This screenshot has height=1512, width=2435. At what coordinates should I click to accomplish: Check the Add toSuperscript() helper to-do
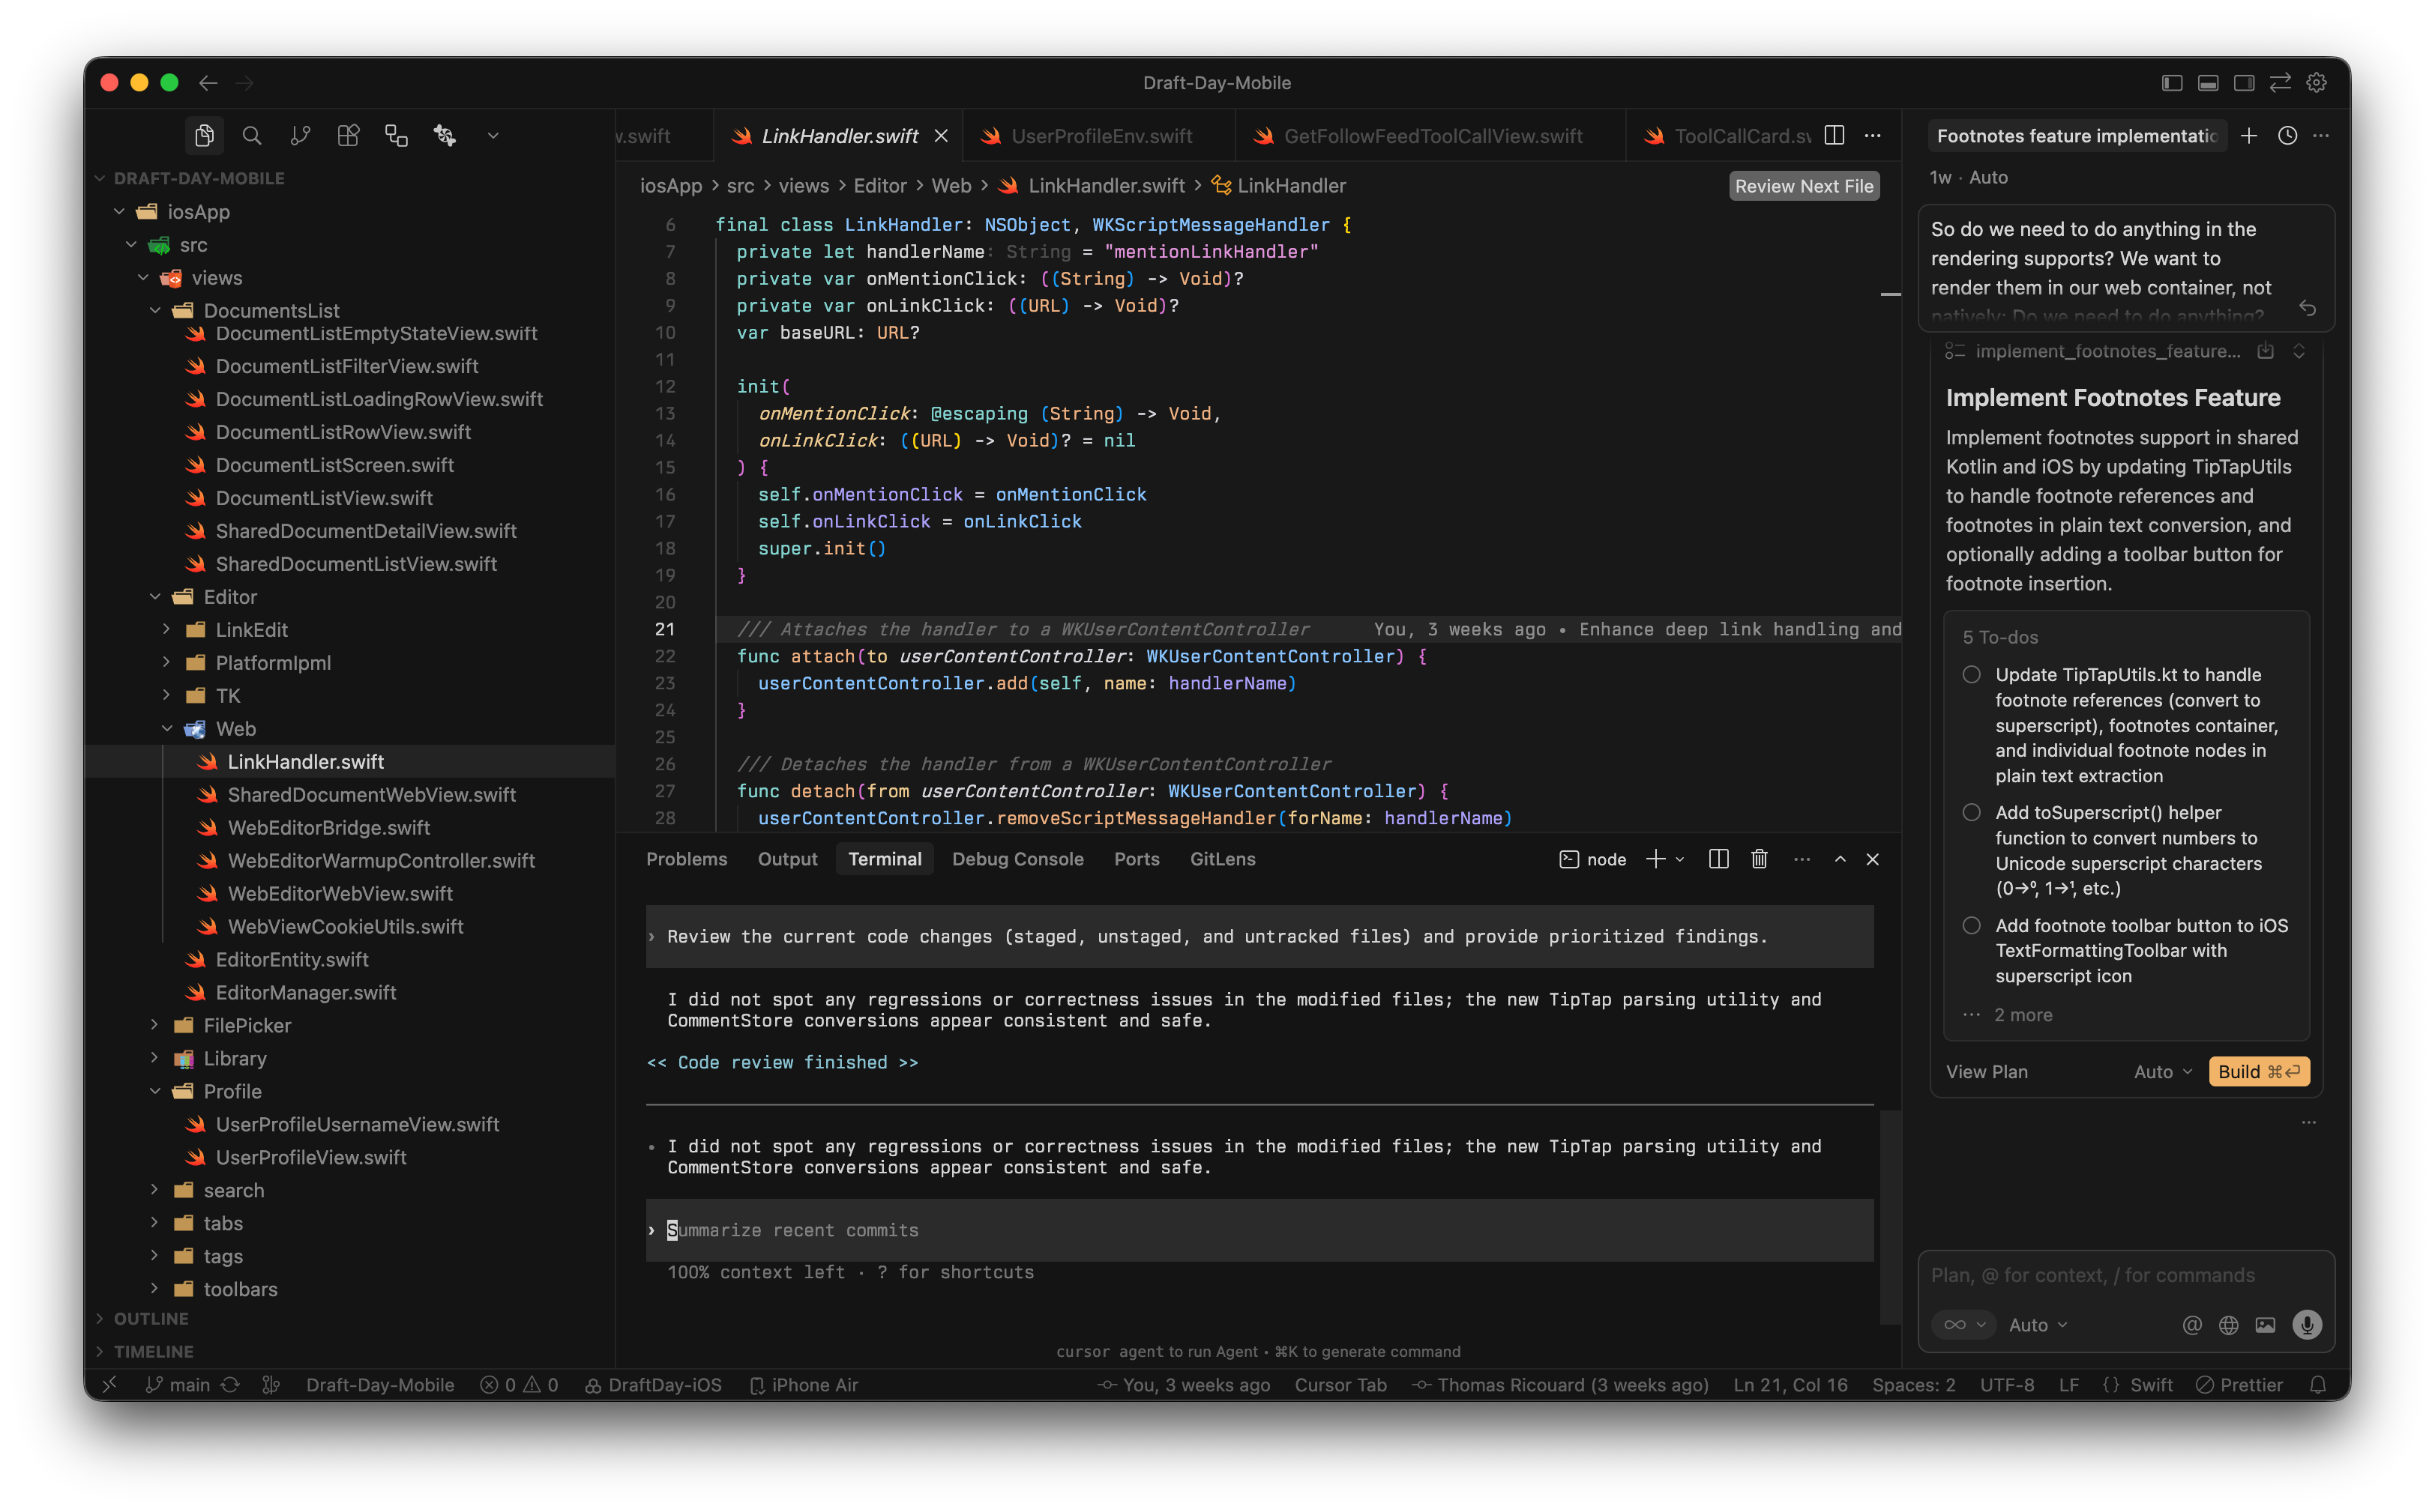coord(1972,813)
